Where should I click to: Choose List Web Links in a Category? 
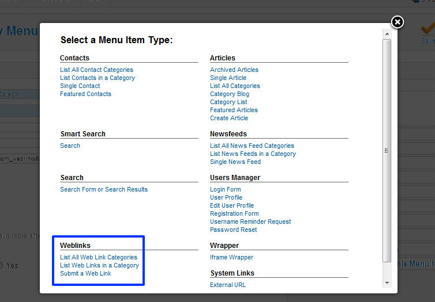click(99, 266)
